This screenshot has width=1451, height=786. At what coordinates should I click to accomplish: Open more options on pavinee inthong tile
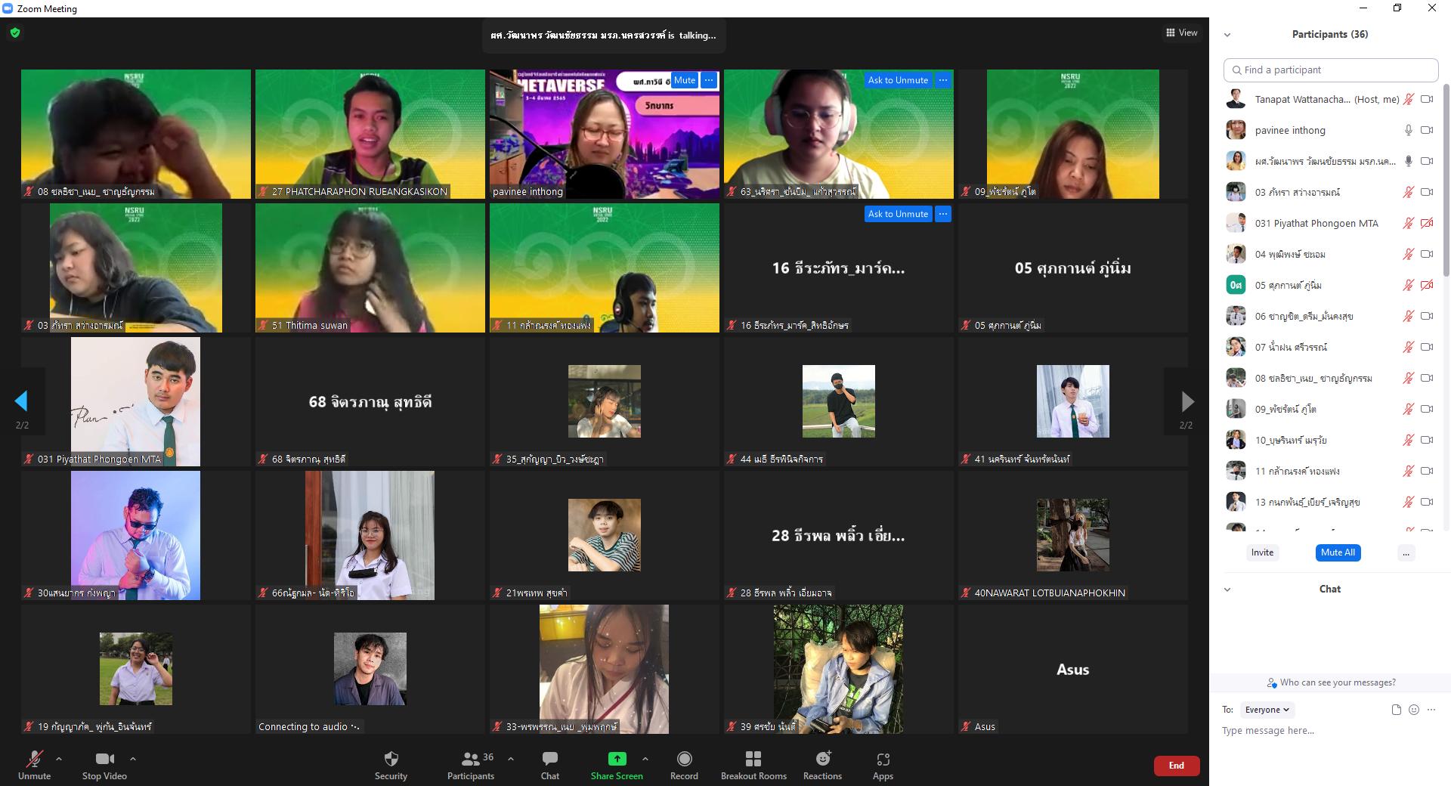[x=709, y=80]
